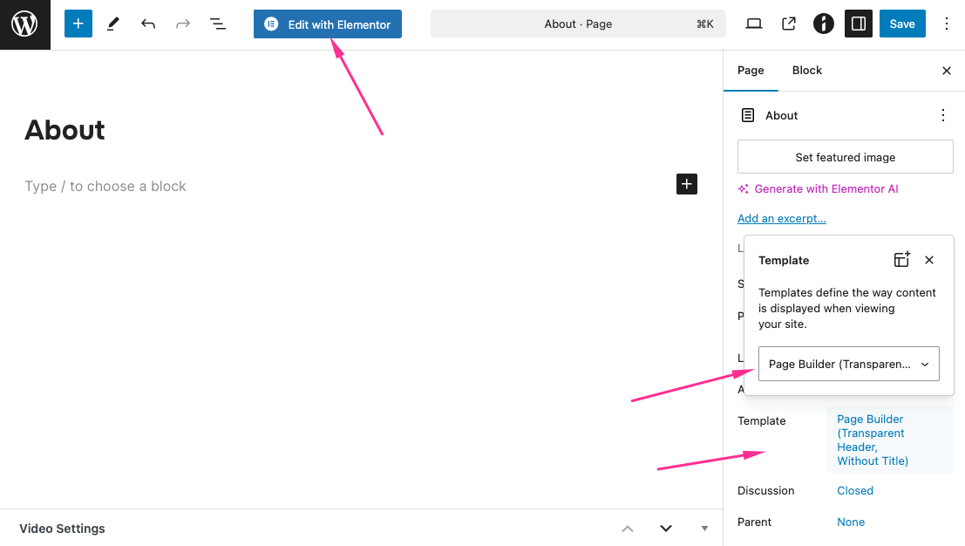The height and width of the screenshot is (546, 965).
Task: Click the Save button
Action: point(902,24)
